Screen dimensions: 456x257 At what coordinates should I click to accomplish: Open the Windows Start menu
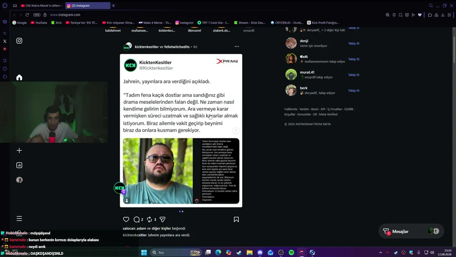point(144,252)
